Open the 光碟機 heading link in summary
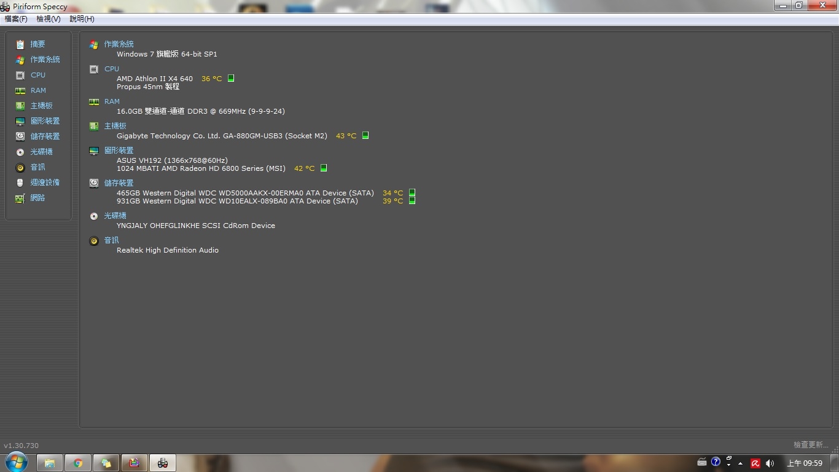839x472 pixels. (115, 216)
